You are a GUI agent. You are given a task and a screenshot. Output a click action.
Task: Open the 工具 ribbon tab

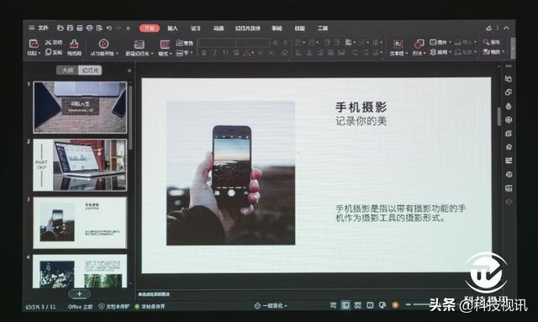pos(323,28)
